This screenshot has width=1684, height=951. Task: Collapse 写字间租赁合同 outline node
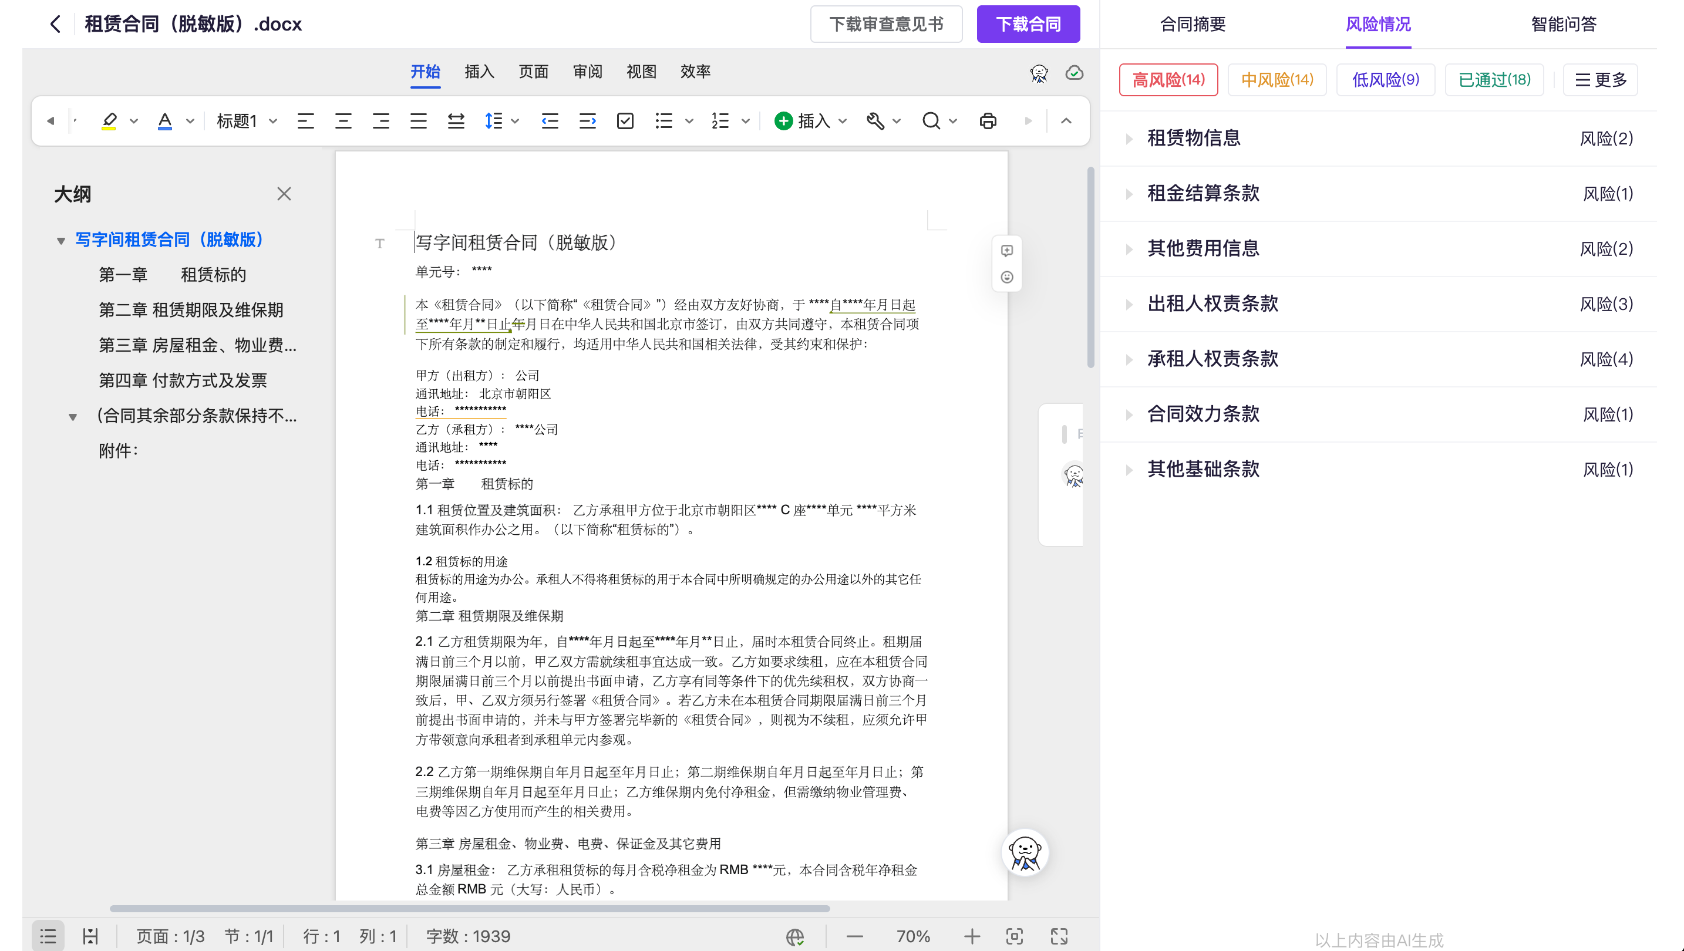click(61, 241)
